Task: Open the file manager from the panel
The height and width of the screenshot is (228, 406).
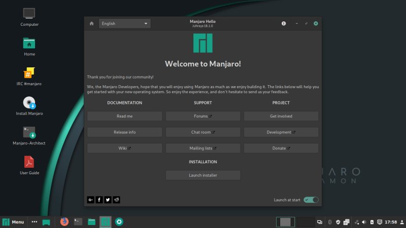Action: pos(92,222)
